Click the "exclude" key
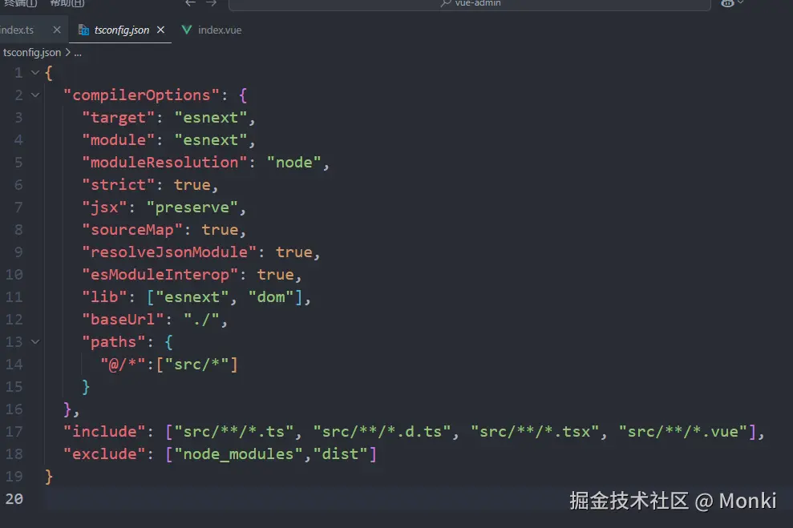The image size is (793, 528). click(105, 454)
